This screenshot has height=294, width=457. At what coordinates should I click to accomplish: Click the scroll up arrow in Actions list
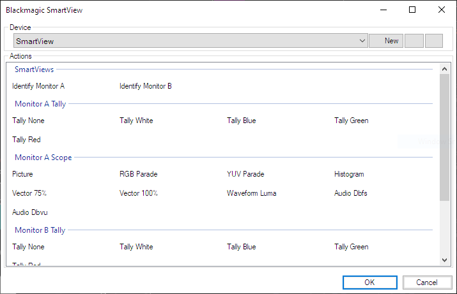tap(445, 68)
